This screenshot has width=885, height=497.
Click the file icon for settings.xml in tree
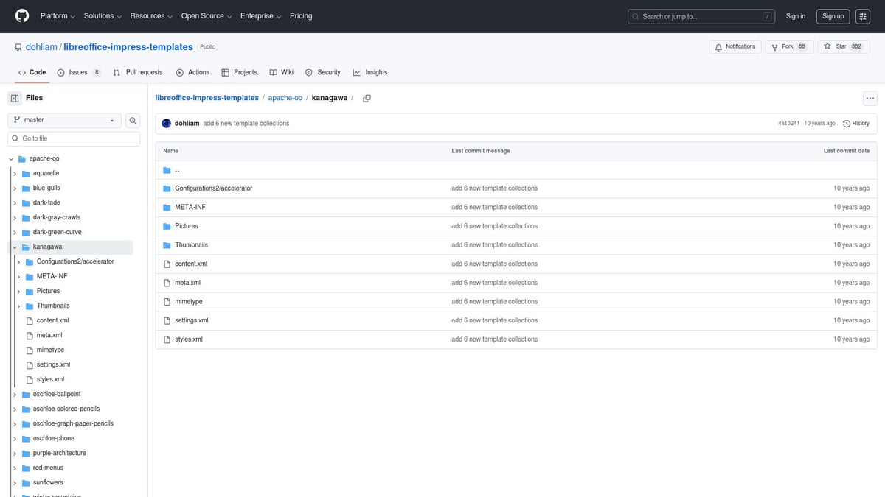point(29,364)
